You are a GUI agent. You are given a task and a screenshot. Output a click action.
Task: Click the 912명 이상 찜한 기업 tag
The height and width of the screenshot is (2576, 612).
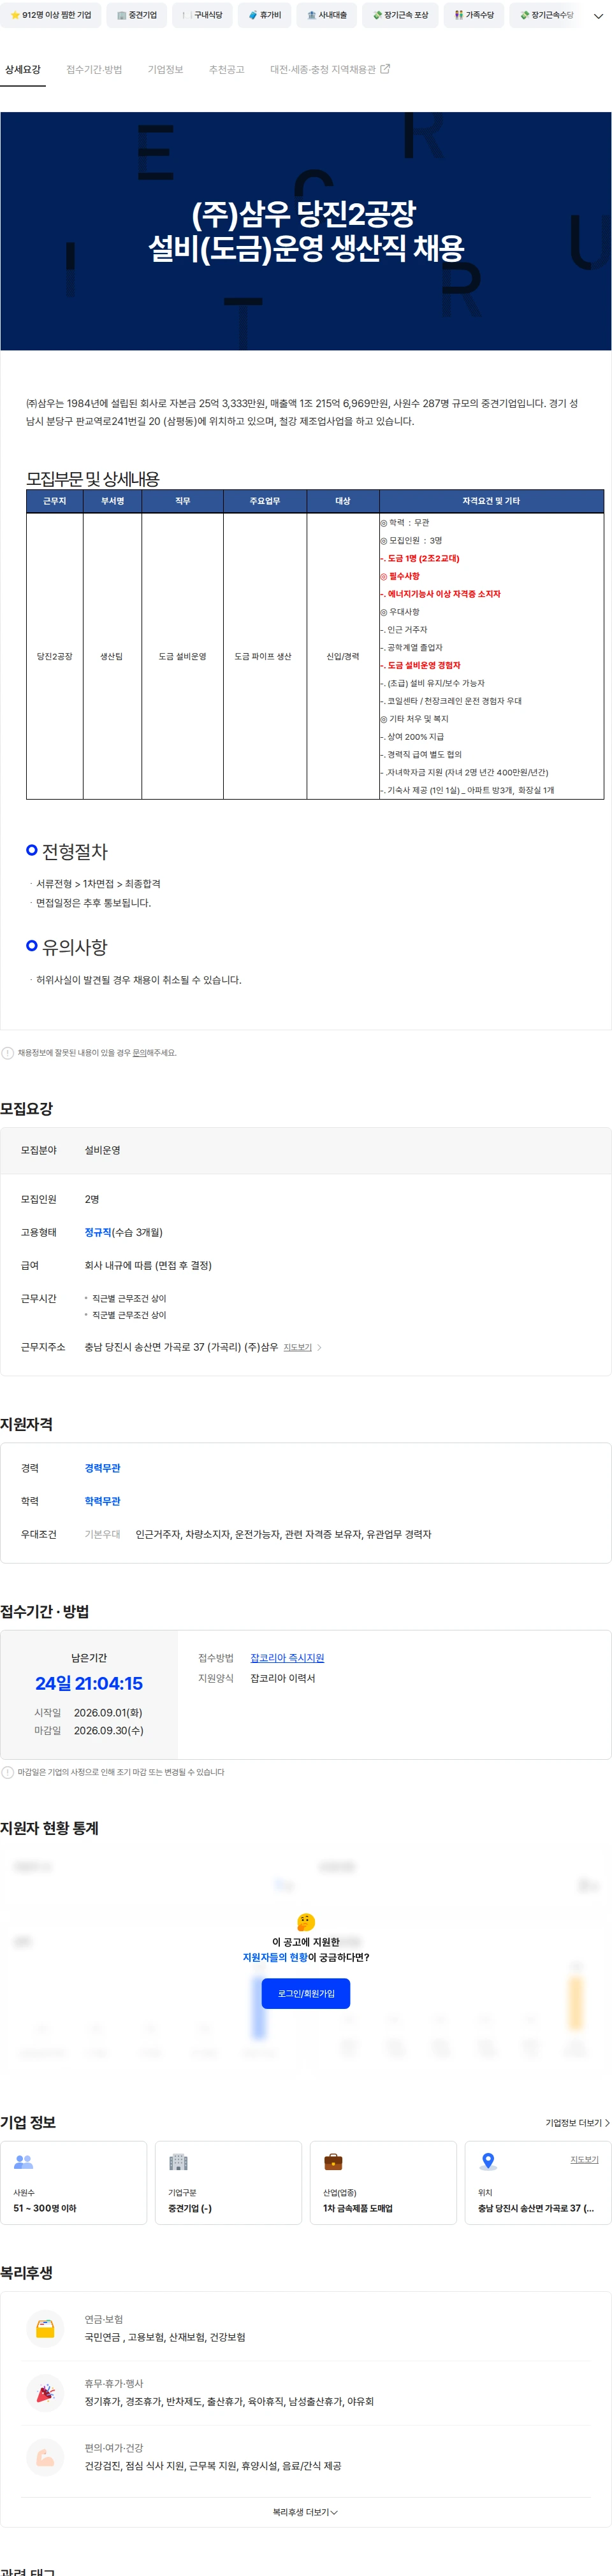[50, 15]
